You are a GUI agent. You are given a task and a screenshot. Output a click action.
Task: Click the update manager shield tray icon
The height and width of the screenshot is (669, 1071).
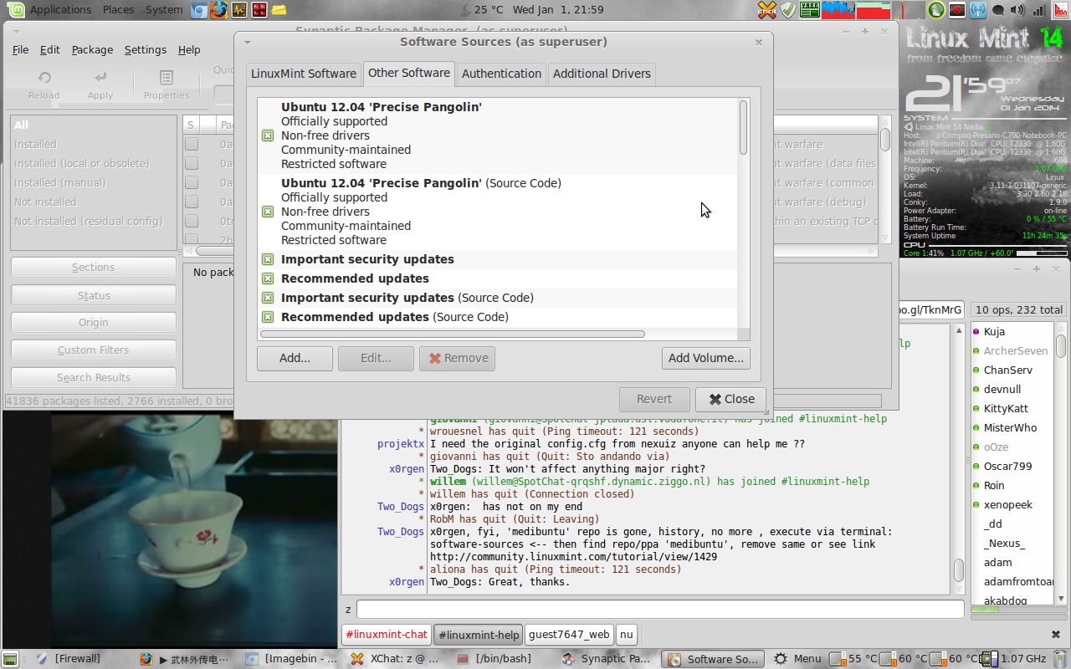[x=788, y=10]
